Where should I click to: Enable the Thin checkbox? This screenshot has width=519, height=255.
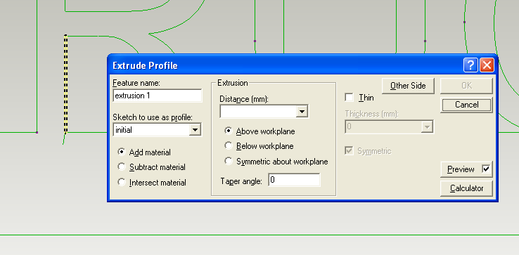(x=350, y=98)
